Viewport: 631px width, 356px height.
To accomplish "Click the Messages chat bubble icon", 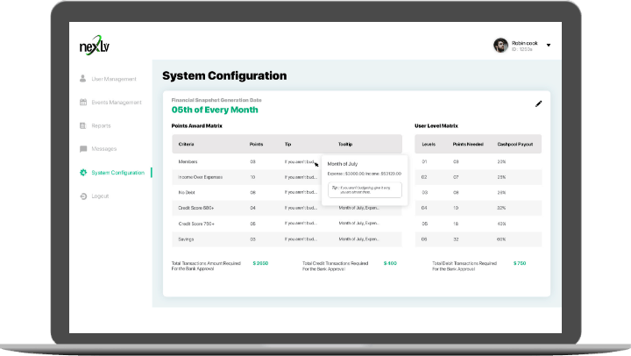I will (x=83, y=149).
